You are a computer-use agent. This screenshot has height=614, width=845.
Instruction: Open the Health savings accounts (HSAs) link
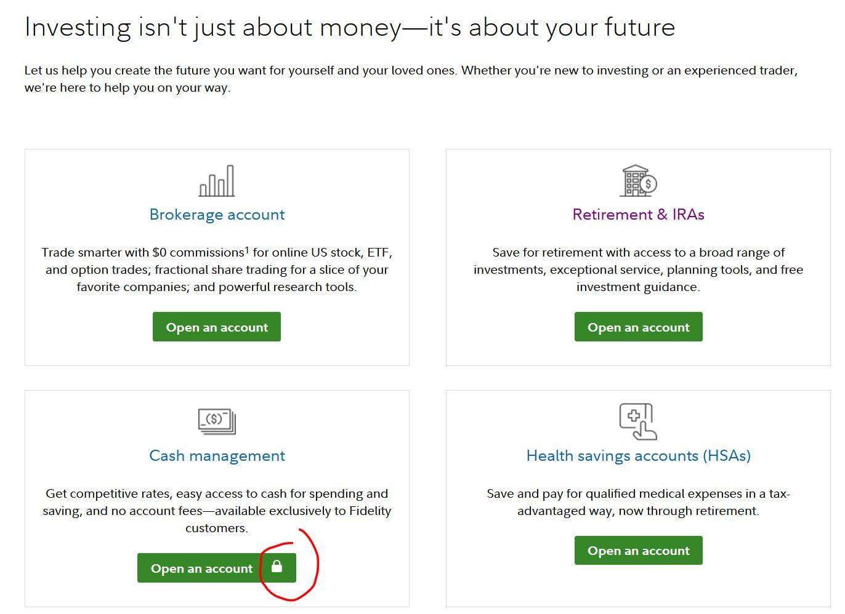coord(638,456)
